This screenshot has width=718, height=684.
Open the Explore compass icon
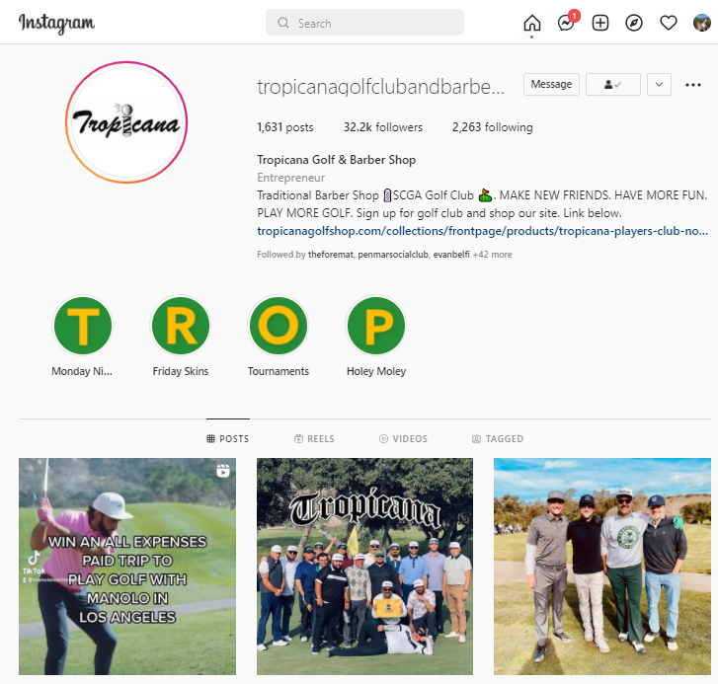tap(634, 23)
